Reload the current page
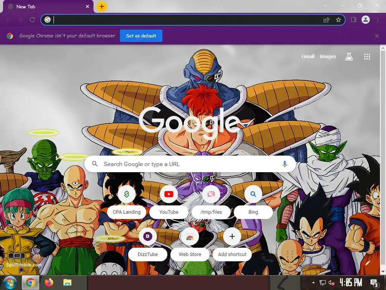 click(x=32, y=20)
